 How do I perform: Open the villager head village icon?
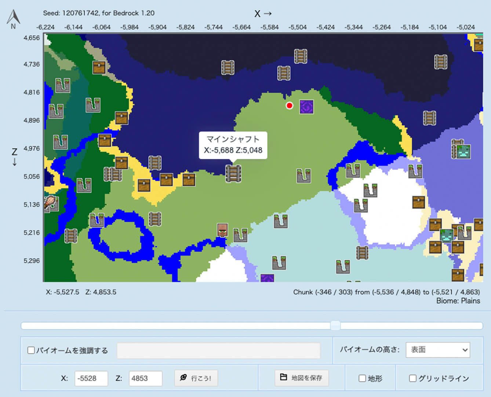[222, 230]
